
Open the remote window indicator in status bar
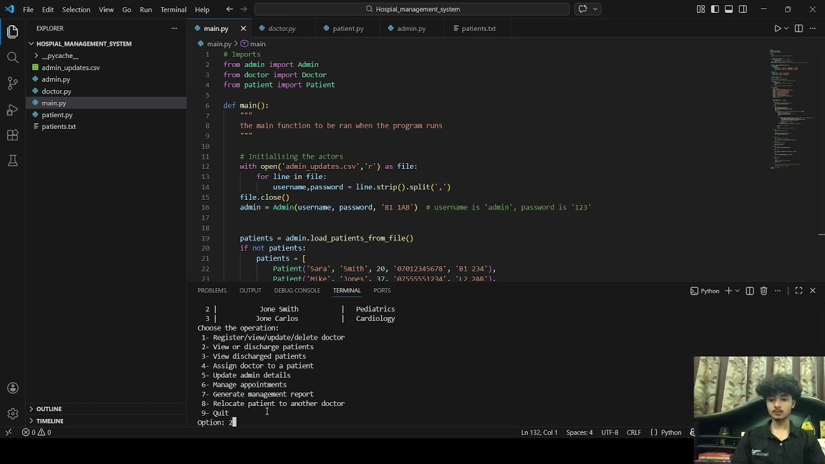pyautogui.click(x=8, y=432)
